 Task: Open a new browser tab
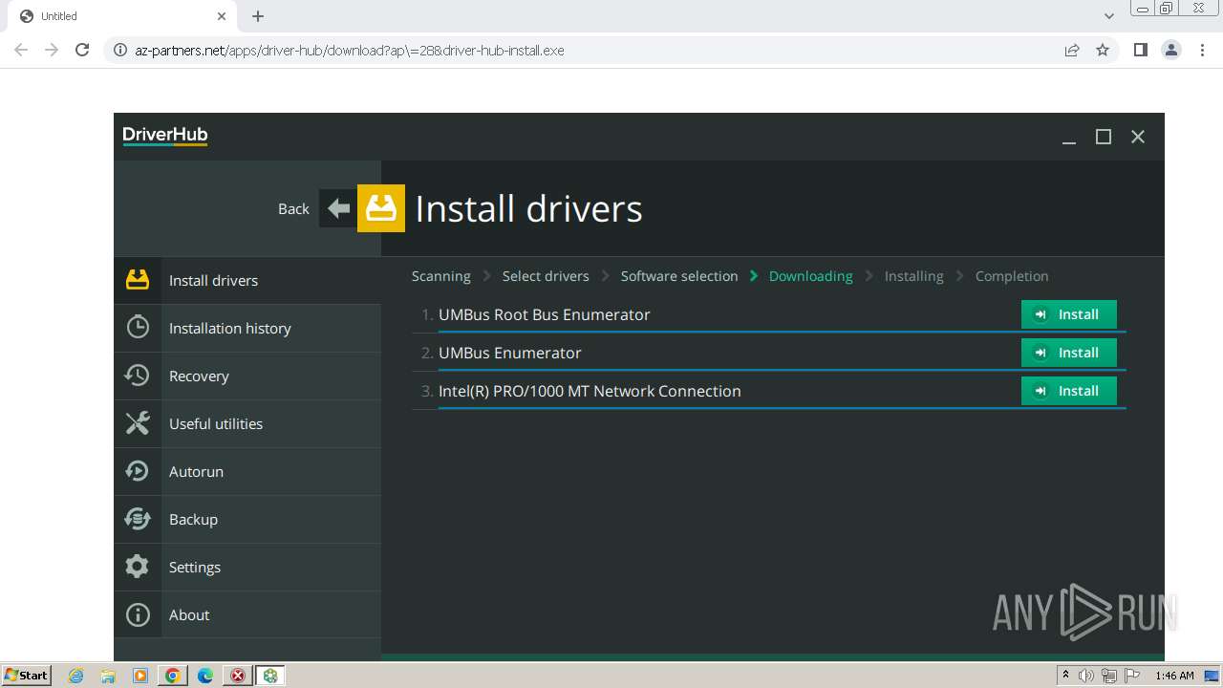tap(258, 16)
